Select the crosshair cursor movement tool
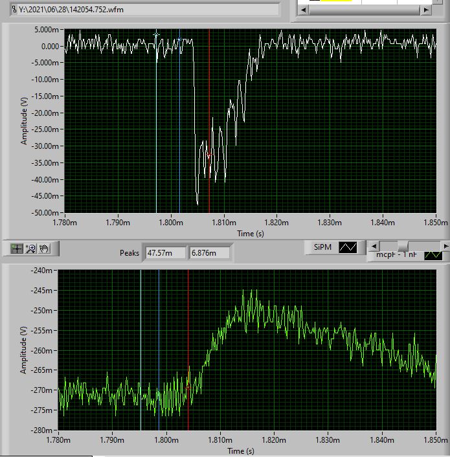The image size is (450, 457). pos(17,248)
